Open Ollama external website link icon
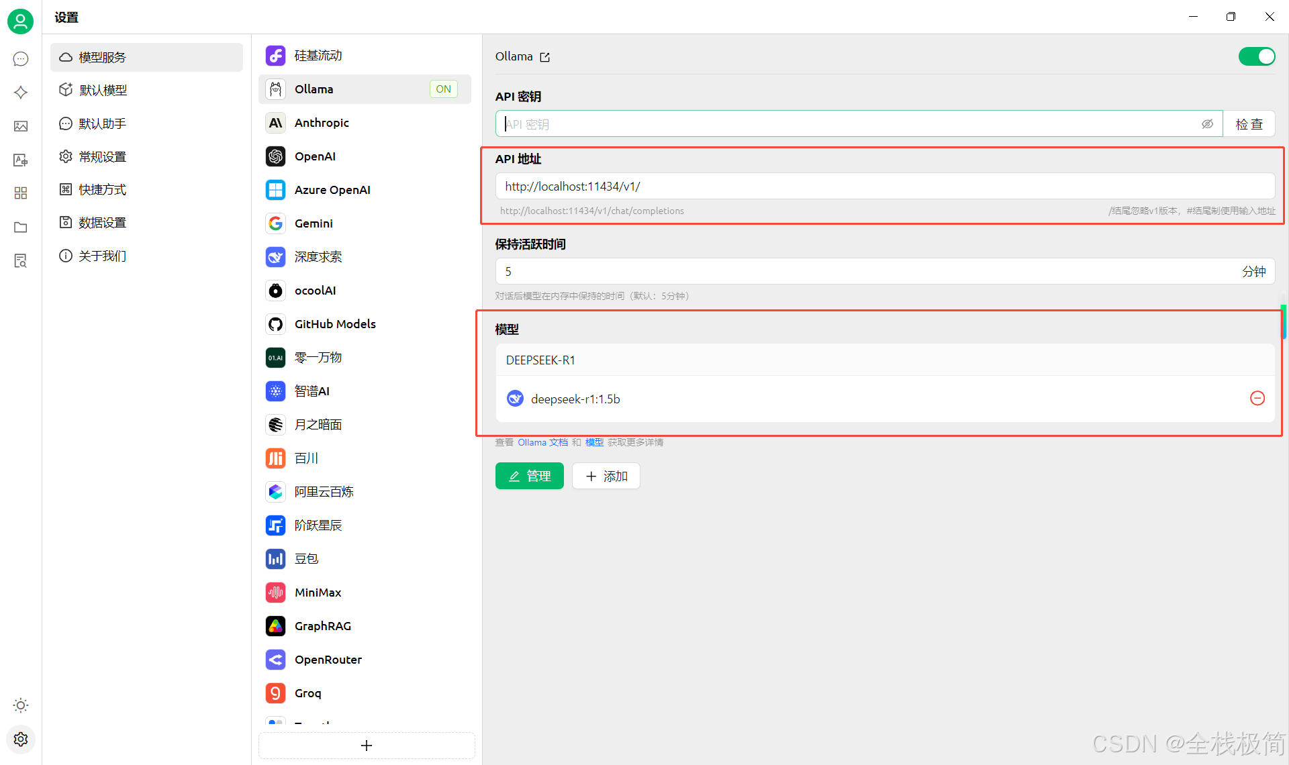 pos(545,57)
